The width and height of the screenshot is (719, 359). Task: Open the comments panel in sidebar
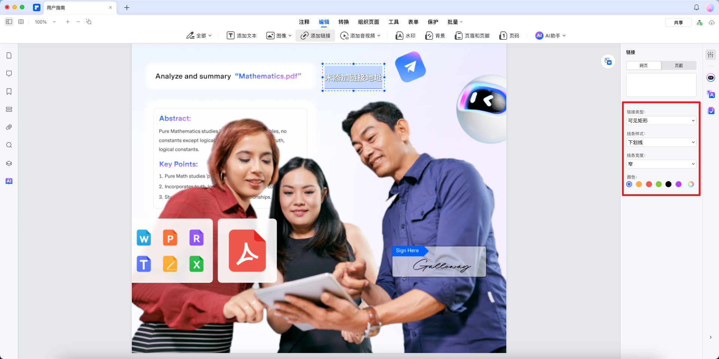pyautogui.click(x=9, y=74)
